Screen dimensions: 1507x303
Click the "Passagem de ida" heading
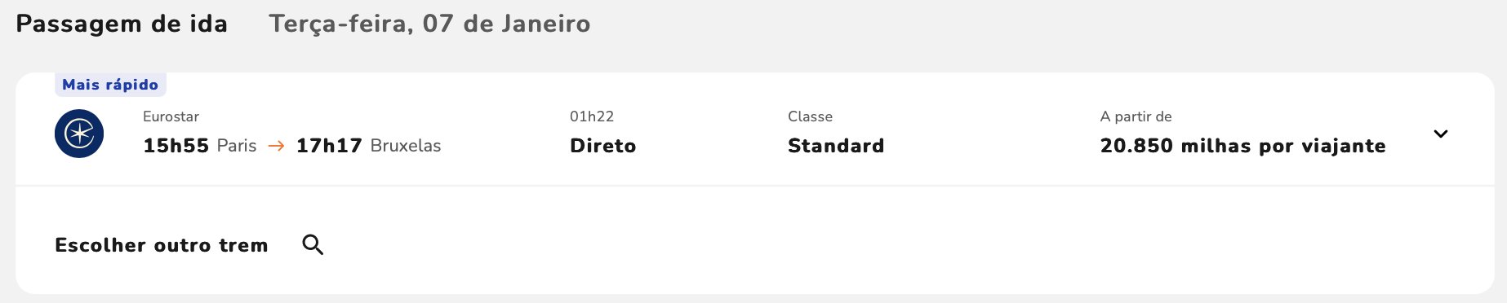point(122,24)
